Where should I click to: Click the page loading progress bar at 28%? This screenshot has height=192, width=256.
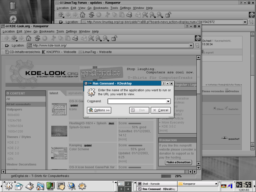coord(178,176)
